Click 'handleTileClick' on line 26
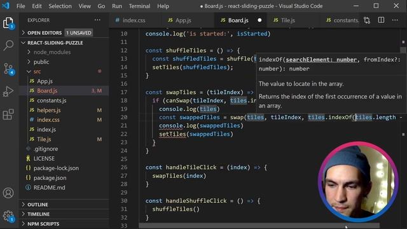The image size is (407, 229). 191,167
